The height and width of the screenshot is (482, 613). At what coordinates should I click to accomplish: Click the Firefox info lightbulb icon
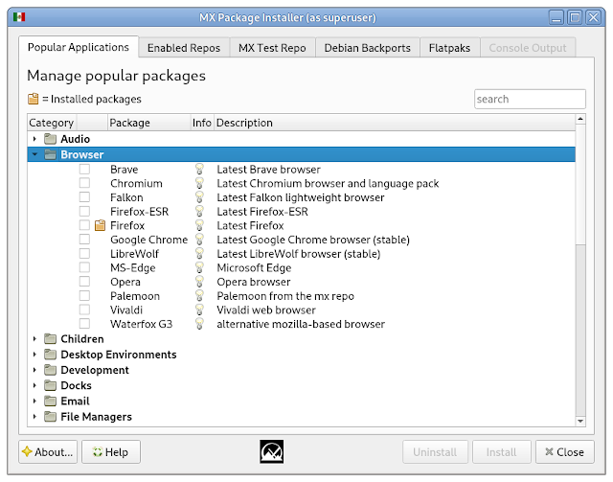199,226
